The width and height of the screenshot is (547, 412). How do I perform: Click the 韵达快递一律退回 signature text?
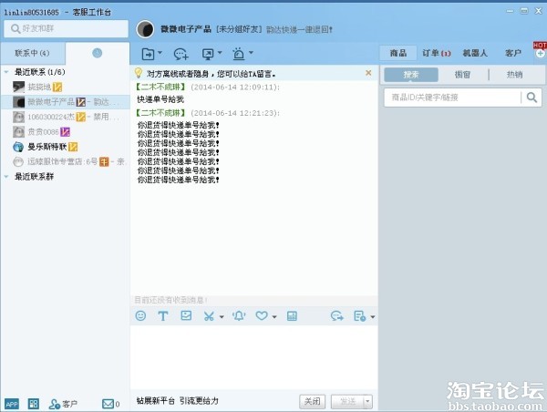(x=299, y=30)
